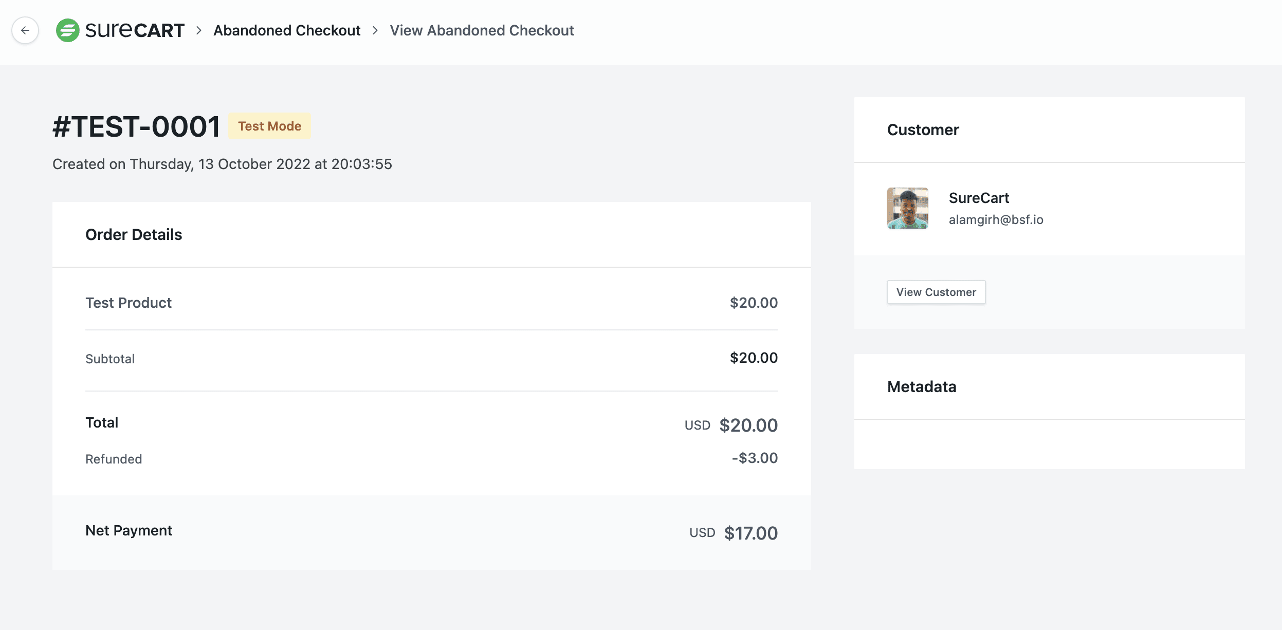Open the Abandoned Checkout breadcrumb
Screen dimensions: 1282x630
[287, 30]
